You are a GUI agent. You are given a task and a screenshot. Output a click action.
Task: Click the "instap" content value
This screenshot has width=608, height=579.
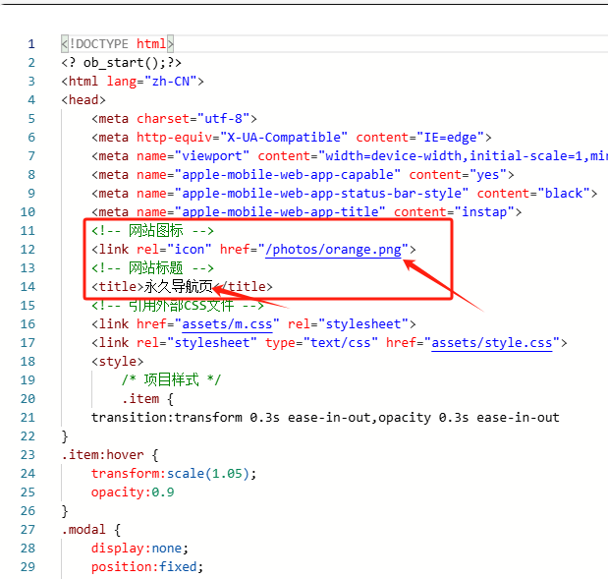pyautogui.click(x=487, y=212)
